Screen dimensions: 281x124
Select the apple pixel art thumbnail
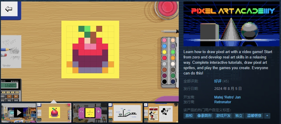[54, 113]
